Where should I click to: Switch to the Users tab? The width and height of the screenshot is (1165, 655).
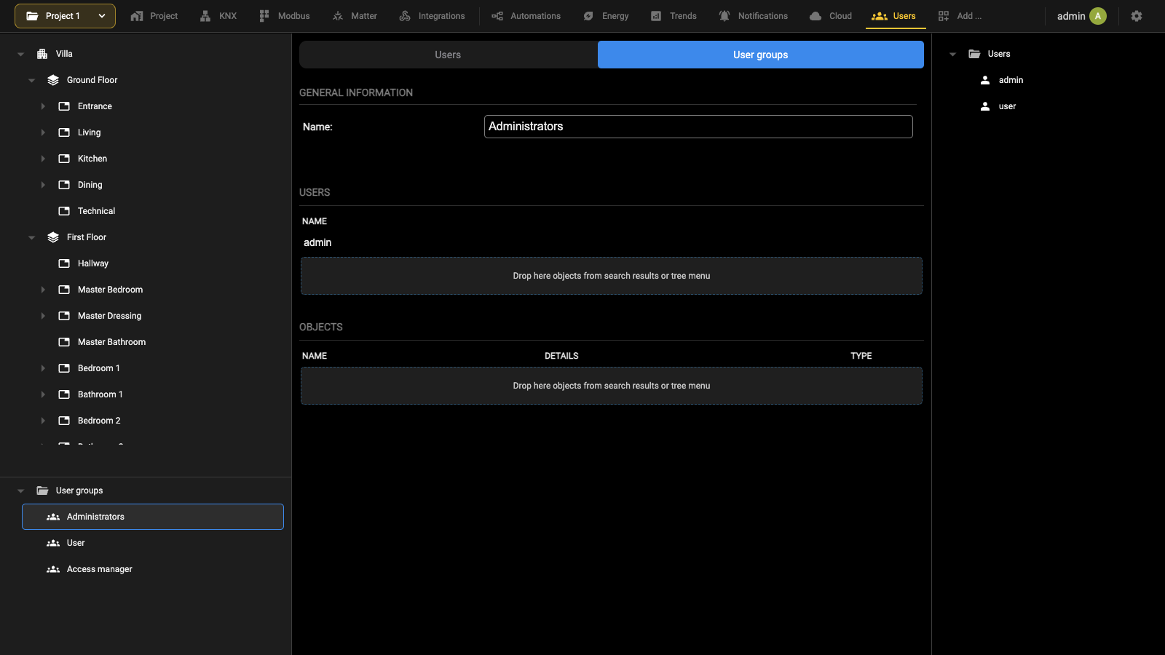(448, 55)
